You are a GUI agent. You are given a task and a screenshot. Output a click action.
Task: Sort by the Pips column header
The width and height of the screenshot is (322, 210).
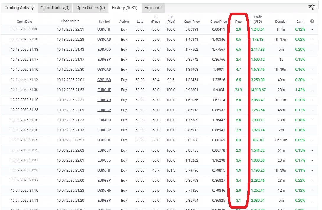(x=238, y=22)
